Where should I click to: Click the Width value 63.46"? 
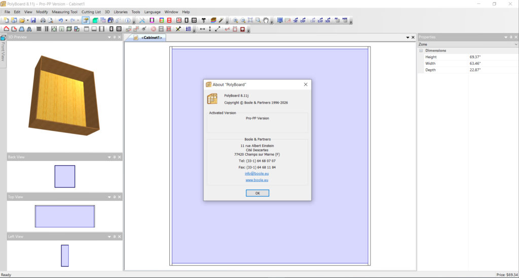point(475,63)
